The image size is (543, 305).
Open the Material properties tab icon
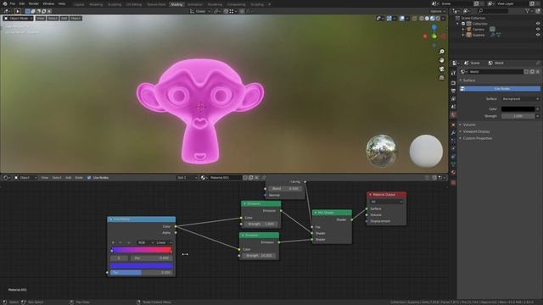[453, 173]
